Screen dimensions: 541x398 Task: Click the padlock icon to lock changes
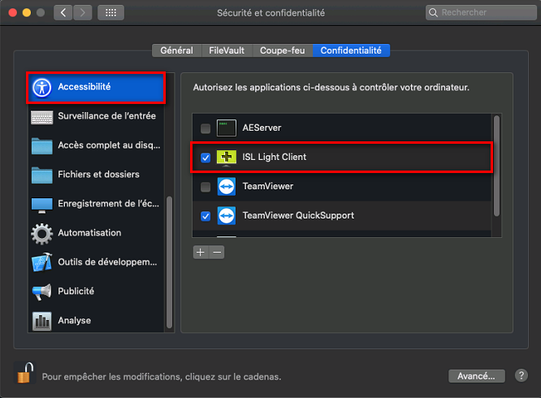point(26,374)
